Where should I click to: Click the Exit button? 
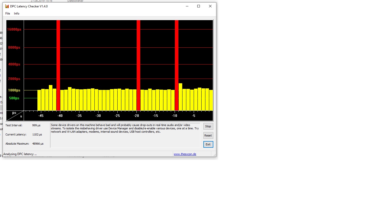tap(208, 144)
